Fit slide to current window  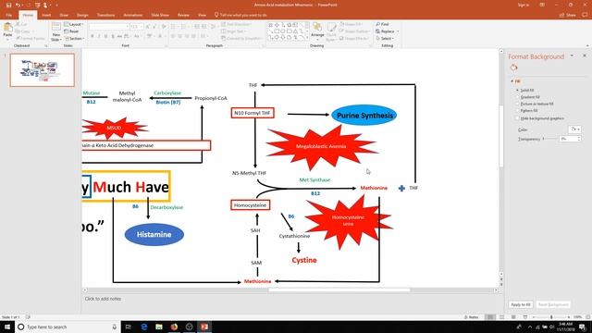tap(588, 317)
